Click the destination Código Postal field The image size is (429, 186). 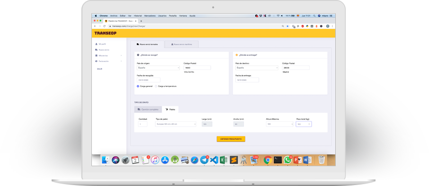tap(296, 68)
